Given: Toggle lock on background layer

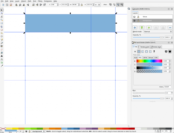Looking at the screenshot, I should (x=138, y=20).
